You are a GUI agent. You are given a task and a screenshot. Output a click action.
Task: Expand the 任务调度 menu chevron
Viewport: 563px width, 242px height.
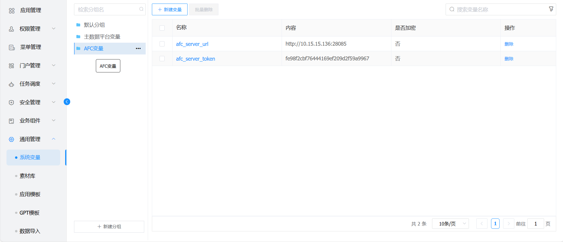(54, 84)
